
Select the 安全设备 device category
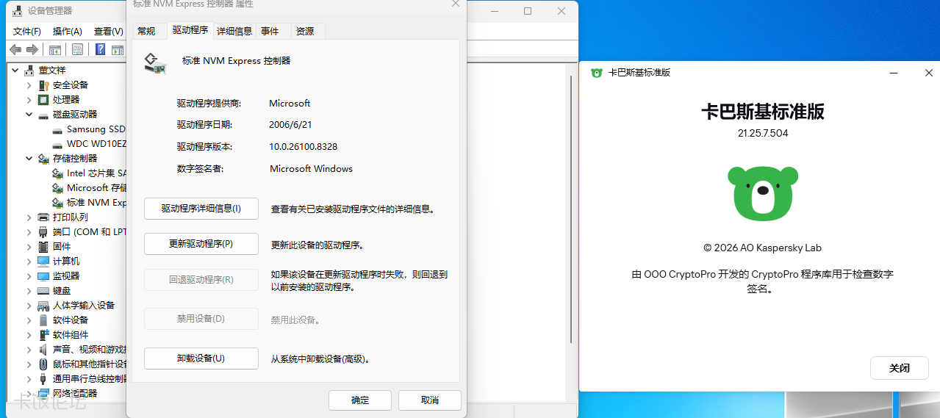(71, 84)
